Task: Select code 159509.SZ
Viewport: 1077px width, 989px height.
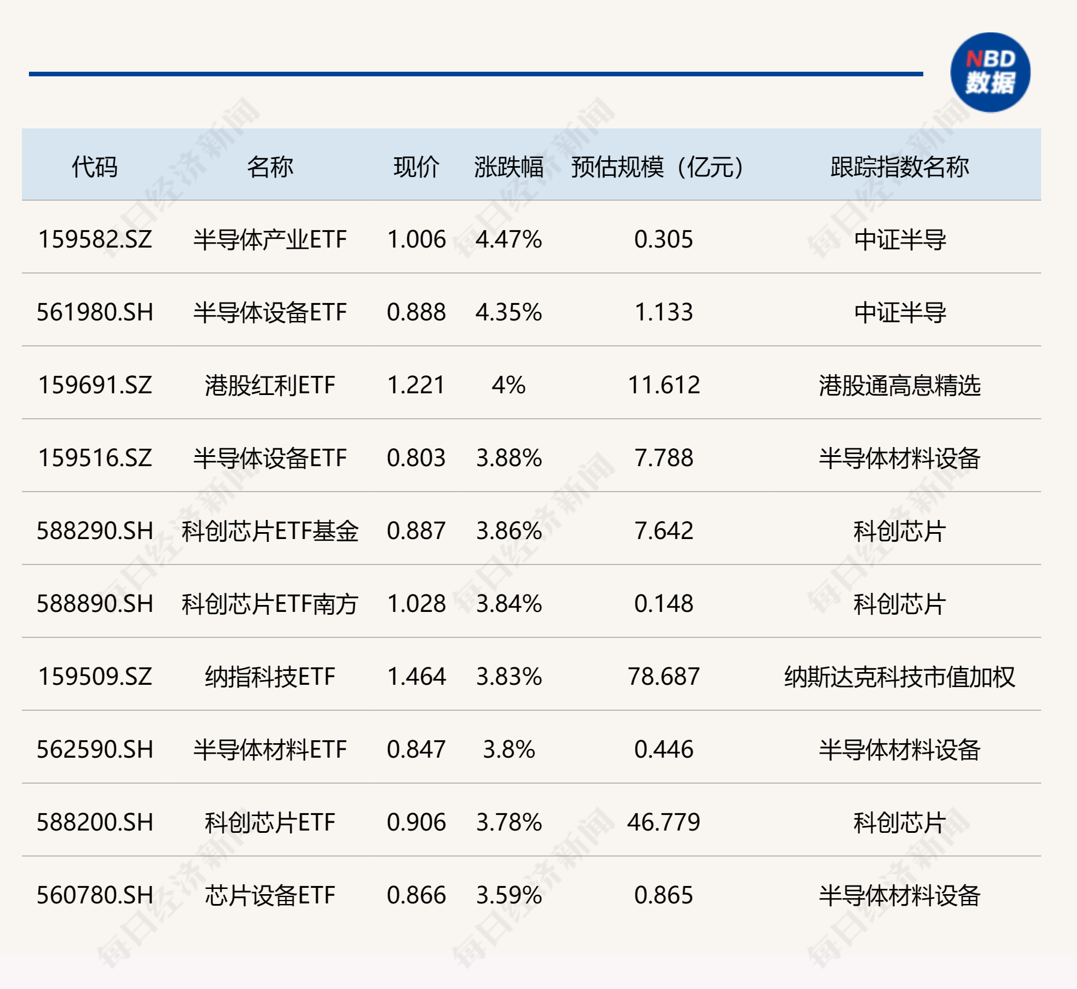Action: (95, 677)
